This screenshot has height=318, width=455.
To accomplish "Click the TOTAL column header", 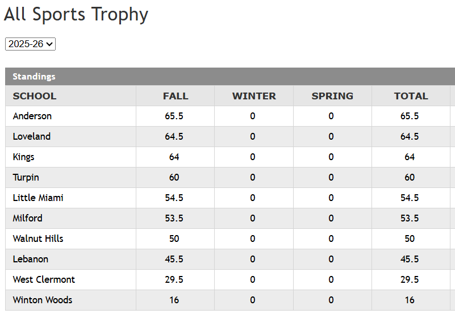I will (411, 96).
